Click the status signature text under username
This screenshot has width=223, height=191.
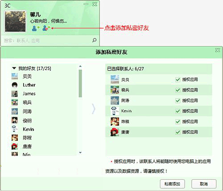(x=49, y=21)
